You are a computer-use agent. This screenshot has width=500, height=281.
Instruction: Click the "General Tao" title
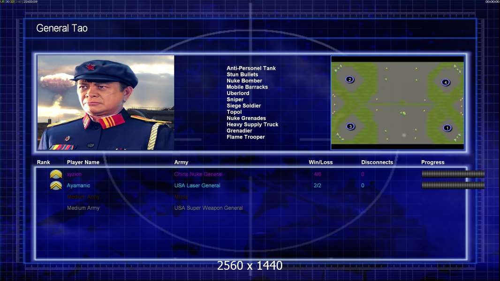click(62, 28)
